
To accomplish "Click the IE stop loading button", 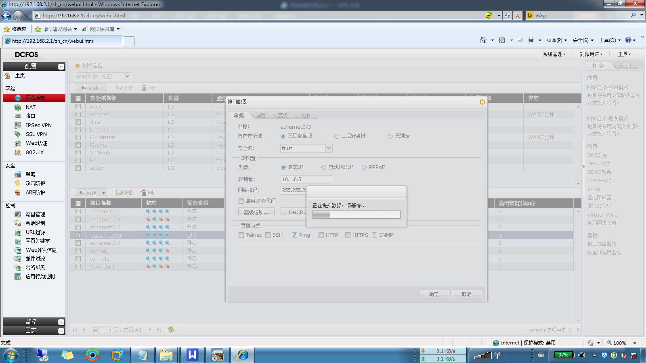I will [517, 16].
